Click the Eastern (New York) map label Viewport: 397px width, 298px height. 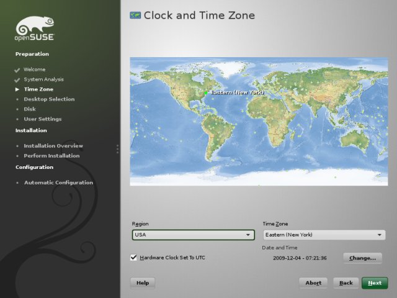click(x=237, y=93)
